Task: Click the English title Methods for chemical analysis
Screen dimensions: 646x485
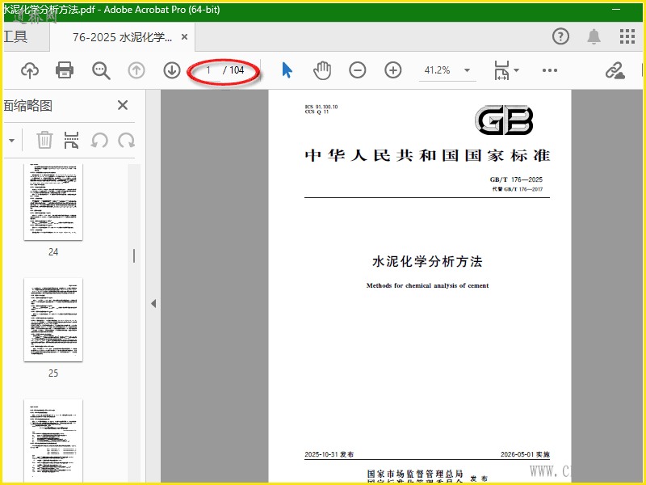Action: 427,285
